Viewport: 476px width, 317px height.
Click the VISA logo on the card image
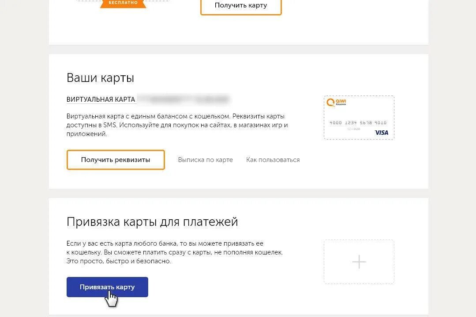[382, 133]
